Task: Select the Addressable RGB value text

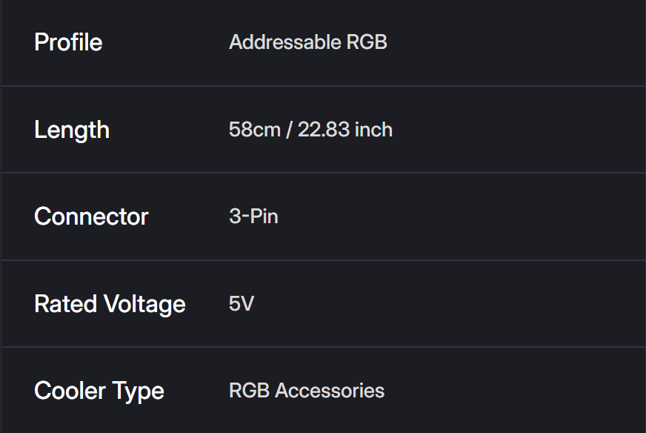Action: 308,42
